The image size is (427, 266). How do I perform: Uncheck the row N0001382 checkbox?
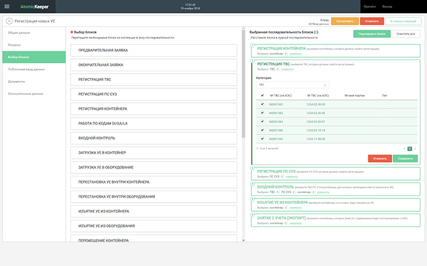[262, 104]
